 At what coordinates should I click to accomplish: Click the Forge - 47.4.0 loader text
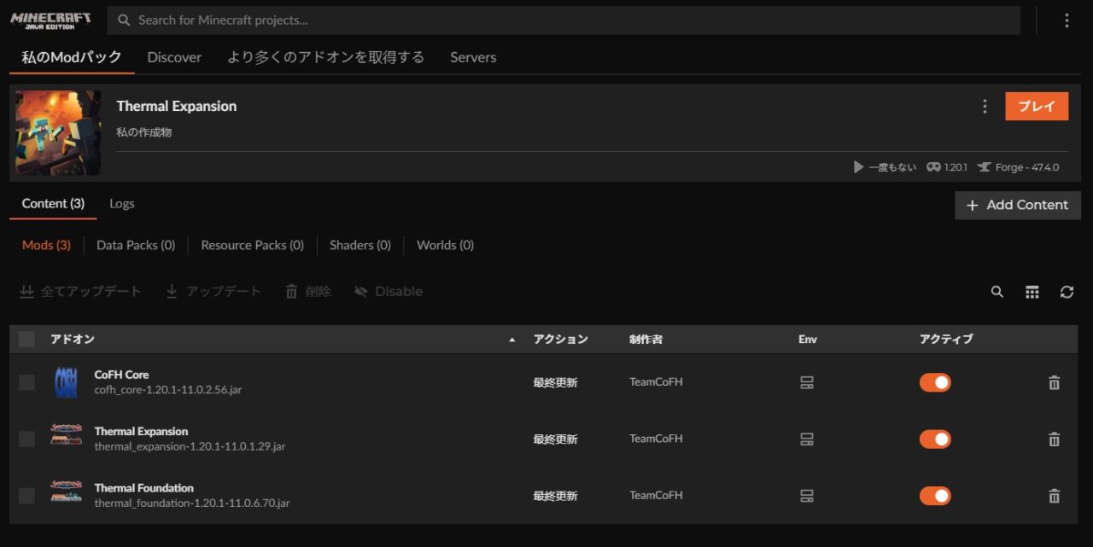1027,167
